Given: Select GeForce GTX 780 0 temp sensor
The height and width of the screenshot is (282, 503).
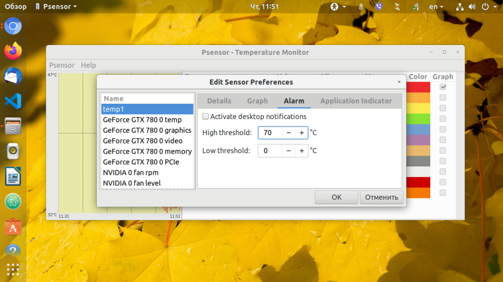Looking at the screenshot, I should pos(147,119).
